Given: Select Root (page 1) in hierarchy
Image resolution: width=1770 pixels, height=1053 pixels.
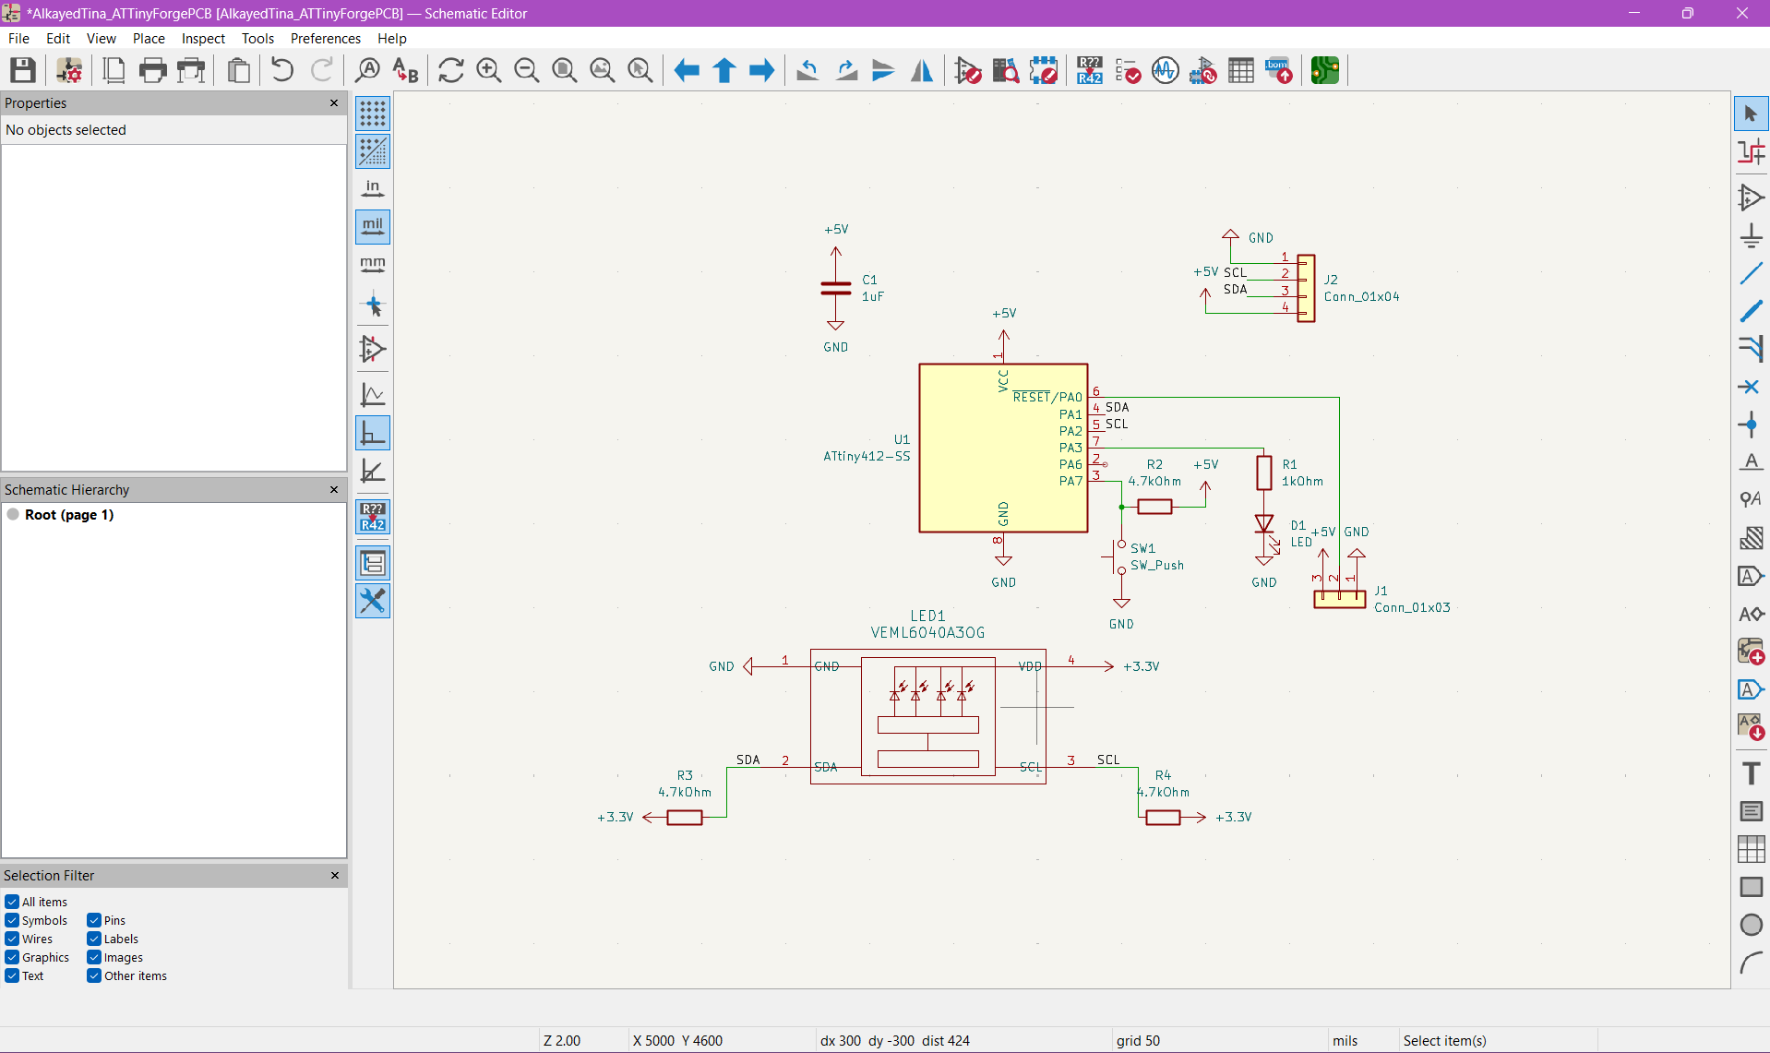Looking at the screenshot, I should [x=68, y=515].
